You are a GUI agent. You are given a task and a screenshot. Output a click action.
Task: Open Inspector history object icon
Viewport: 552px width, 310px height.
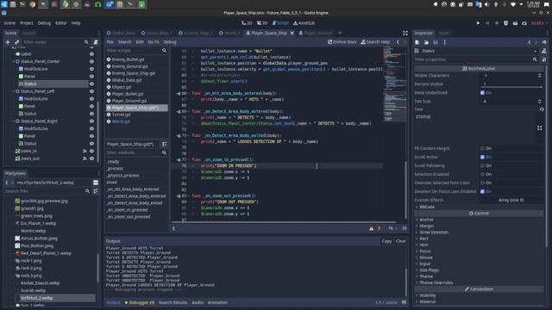(x=544, y=42)
